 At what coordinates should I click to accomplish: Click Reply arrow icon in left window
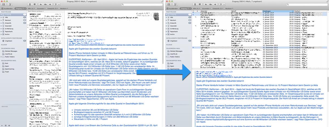(x=41, y=5)
